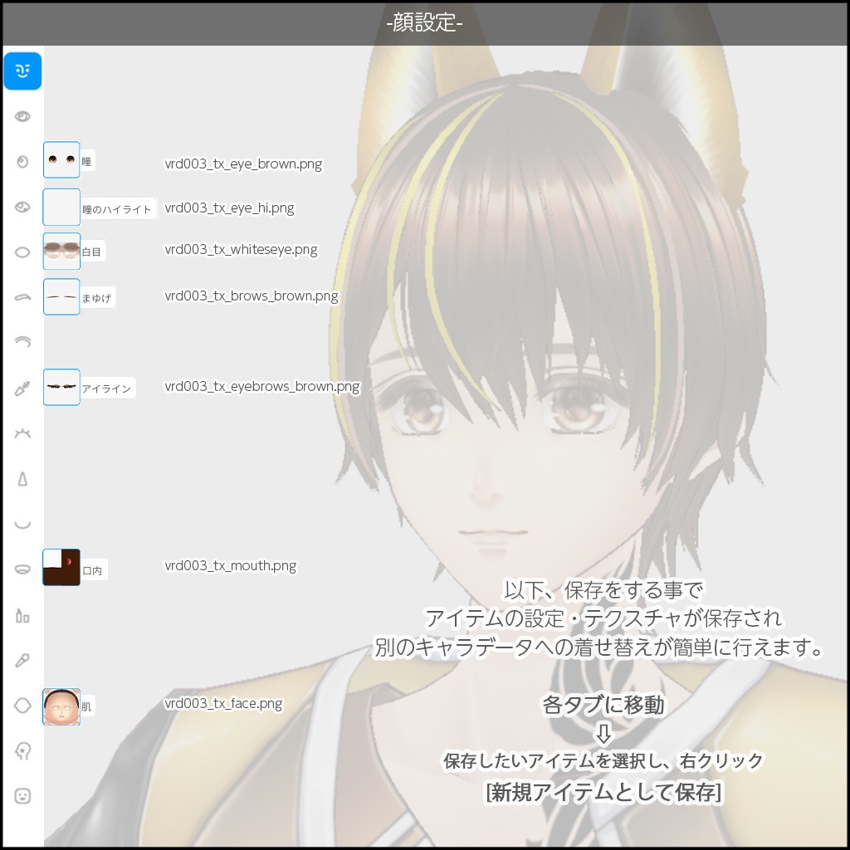Open the eye category in the sidebar
Viewport: 850px width, 850px height.
22,115
